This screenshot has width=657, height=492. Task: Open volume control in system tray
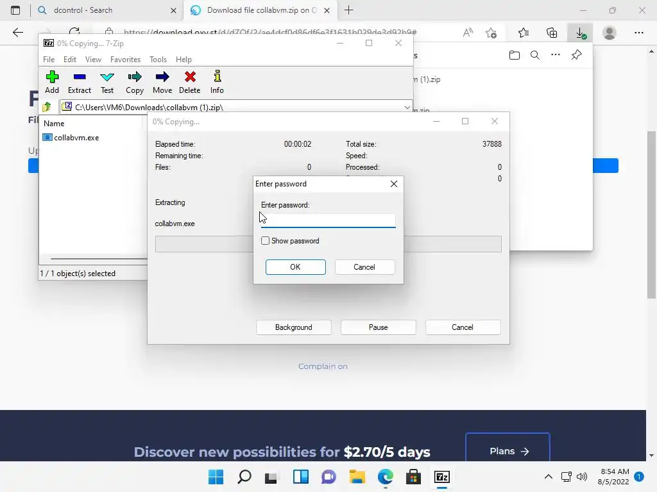point(581,477)
